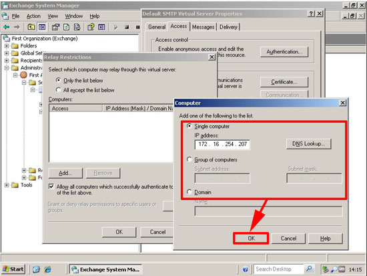Open the Help toolbar icon with question mark
Screen dimensions: 367x276
pyautogui.click(x=91, y=27)
